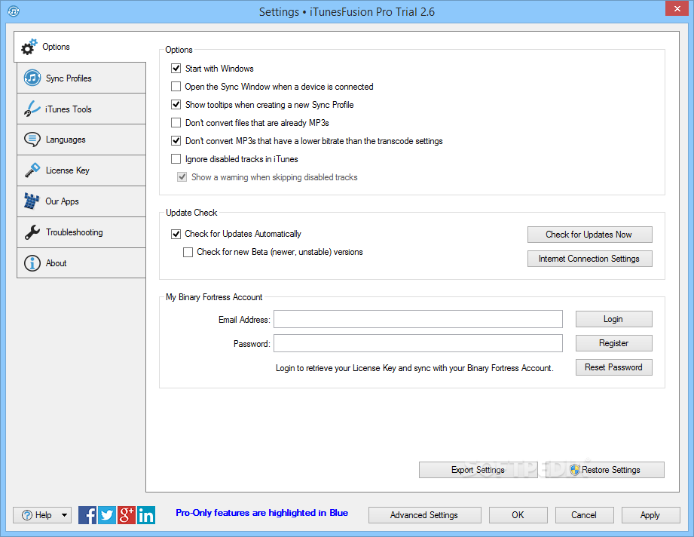694x537 pixels.
Task: Uncheck Don't convert MP3s with lower bitrate
Action: click(176, 141)
